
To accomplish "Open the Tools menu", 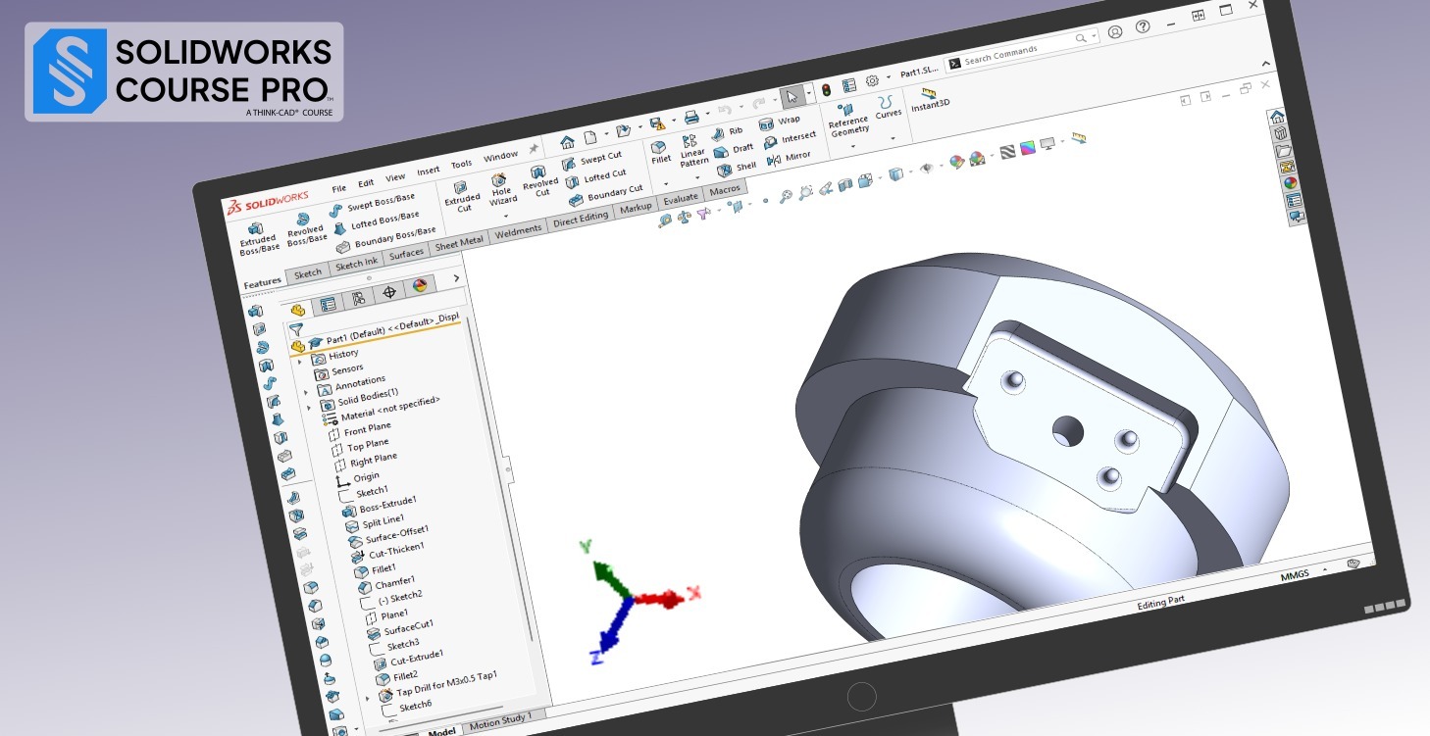I will pyautogui.click(x=461, y=164).
